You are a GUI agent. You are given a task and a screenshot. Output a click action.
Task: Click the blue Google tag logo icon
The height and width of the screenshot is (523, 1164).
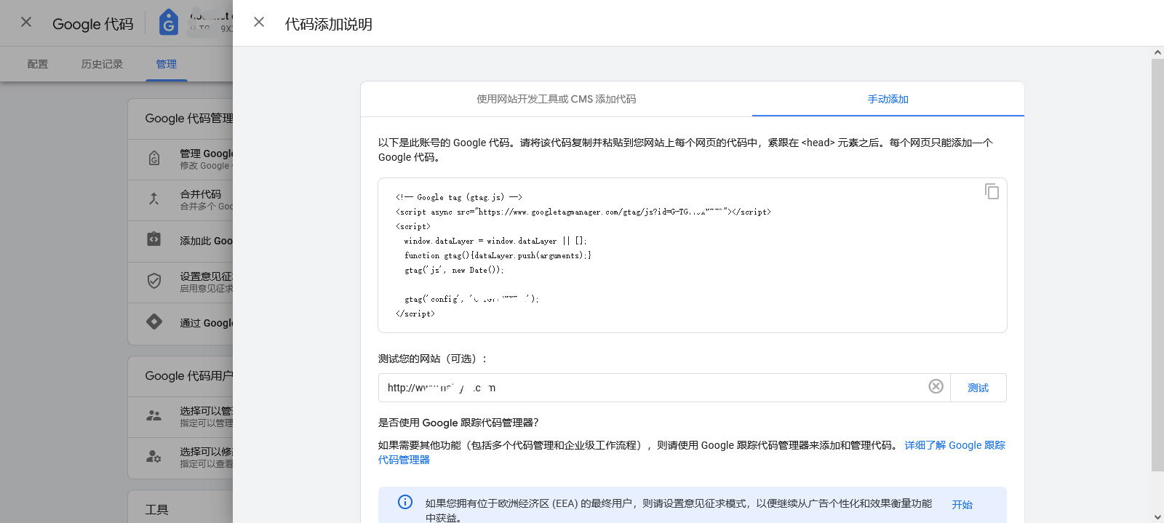169,23
